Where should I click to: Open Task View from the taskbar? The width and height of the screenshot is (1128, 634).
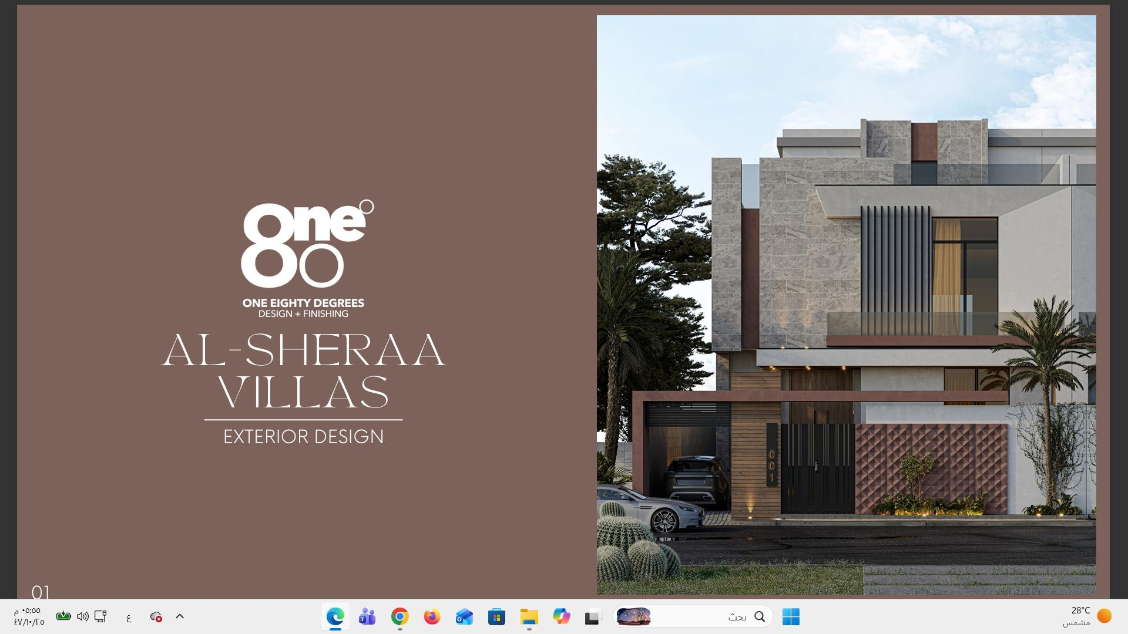592,618
